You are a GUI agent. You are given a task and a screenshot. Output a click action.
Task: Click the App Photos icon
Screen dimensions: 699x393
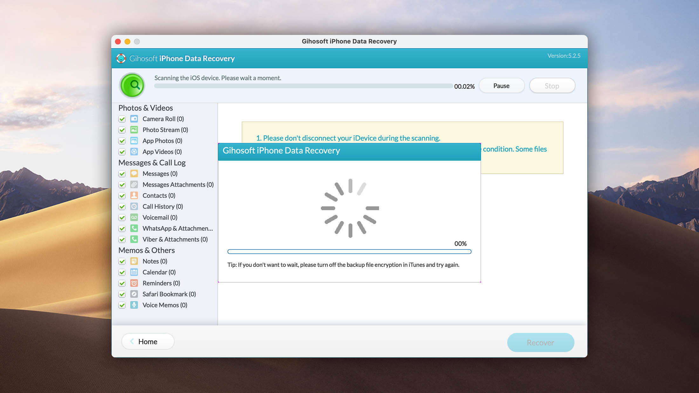[134, 141]
